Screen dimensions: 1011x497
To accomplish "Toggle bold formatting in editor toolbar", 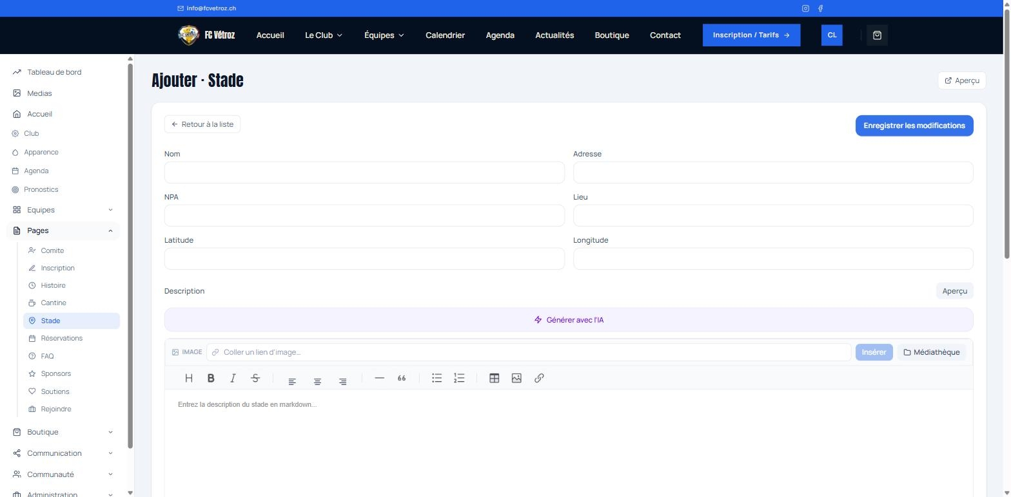I will [211, 379].
